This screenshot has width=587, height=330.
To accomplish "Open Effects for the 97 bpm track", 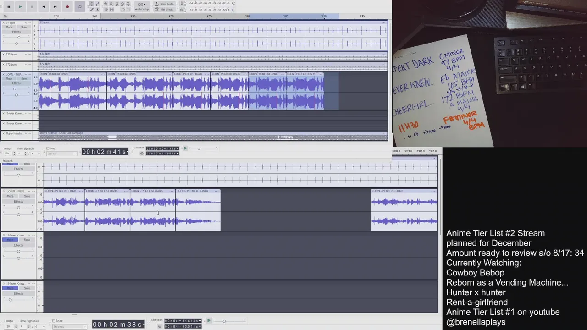I will pyautogui.click(x=17, y=32).
